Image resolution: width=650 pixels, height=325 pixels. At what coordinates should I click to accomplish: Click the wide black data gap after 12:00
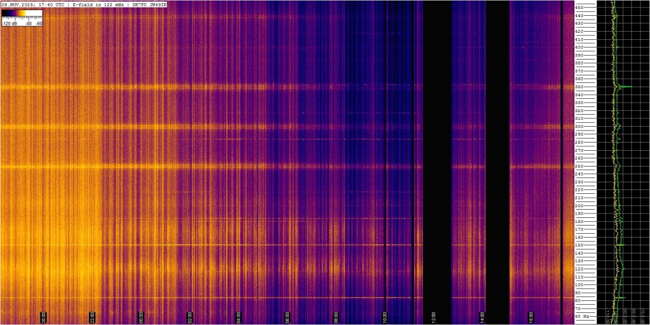click(x=437, y=162)
